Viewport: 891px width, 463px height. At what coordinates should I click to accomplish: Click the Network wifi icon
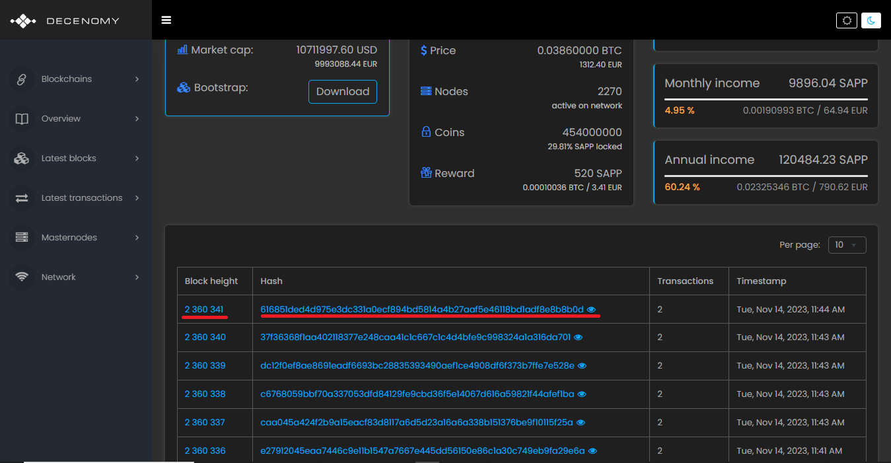coord(22,277)
